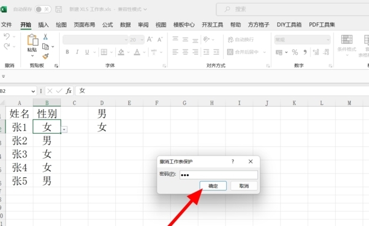This screenshot has height=226, width=369.
Task: Switch to the 审阅 tab
Action: [143, 25]
